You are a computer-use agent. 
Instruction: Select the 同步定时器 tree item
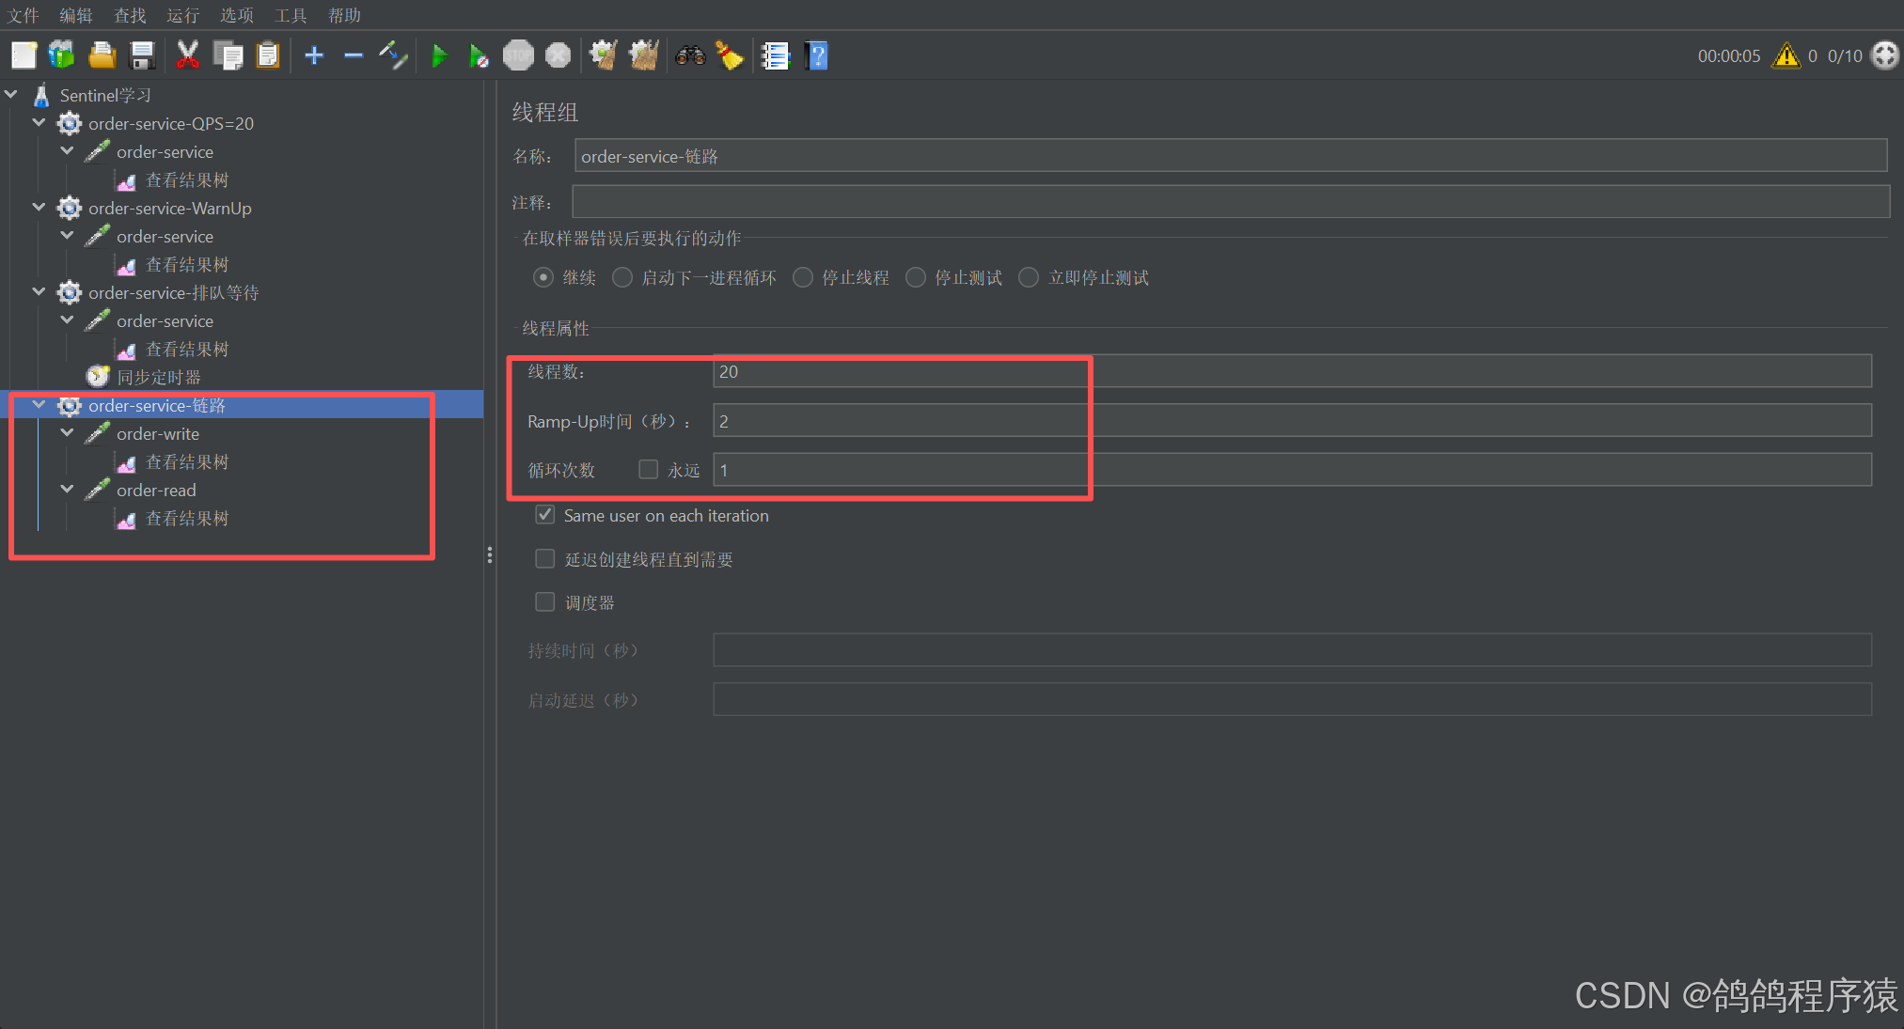point(158,377)
